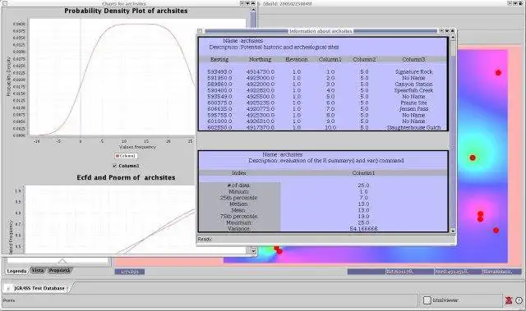Click the Column3 header in the sites table
526x311 pixels.
(413, 59)
